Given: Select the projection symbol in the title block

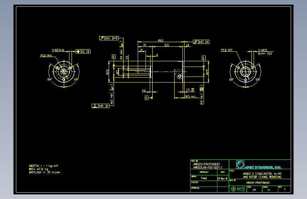Looking at the screenshot, I should (238, 189).
